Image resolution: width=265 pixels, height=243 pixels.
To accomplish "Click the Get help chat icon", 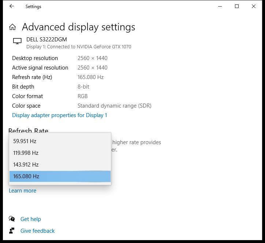I will pos(12,219).
